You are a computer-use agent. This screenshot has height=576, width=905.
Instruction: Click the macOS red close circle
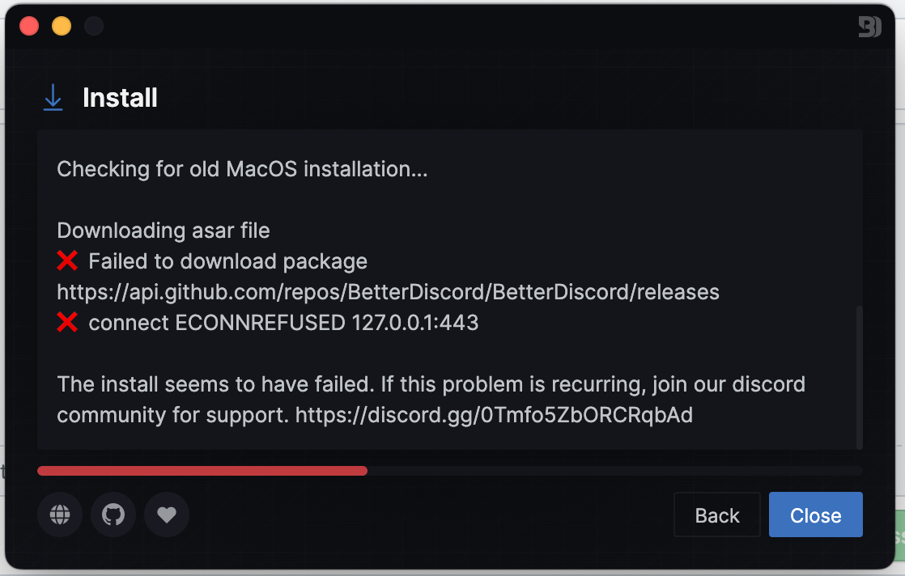pos(28,25)
